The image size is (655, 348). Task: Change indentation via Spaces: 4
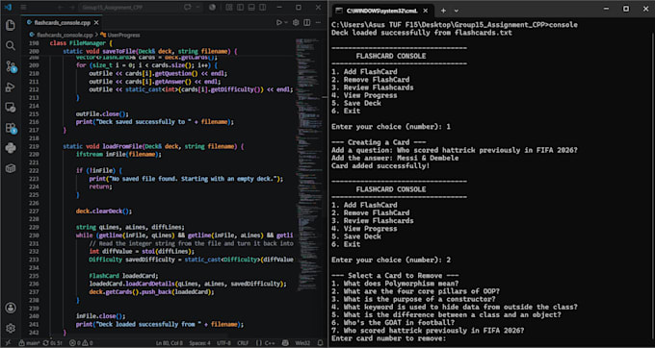click(200, 343)
